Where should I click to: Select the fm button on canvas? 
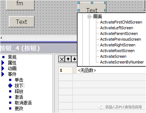20,5
